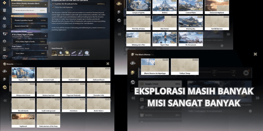Select Huanglong emblem in Black Shores panel

pyautogui.click(x=133, y=63)
